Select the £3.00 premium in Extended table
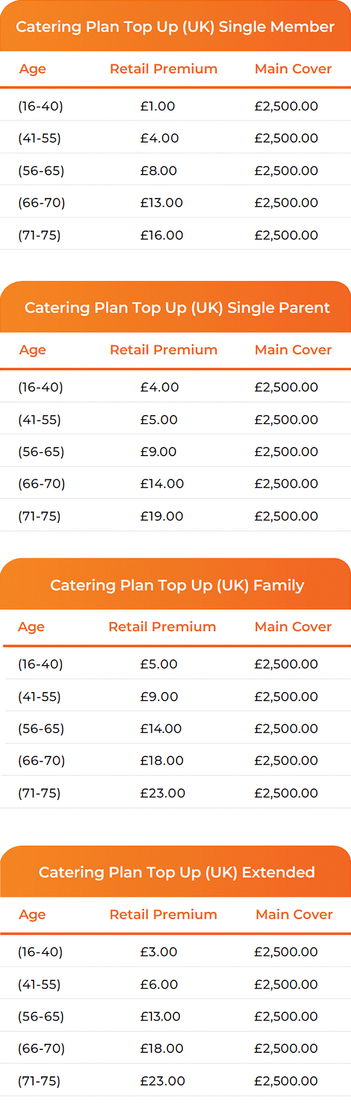 tap(158, 952)
